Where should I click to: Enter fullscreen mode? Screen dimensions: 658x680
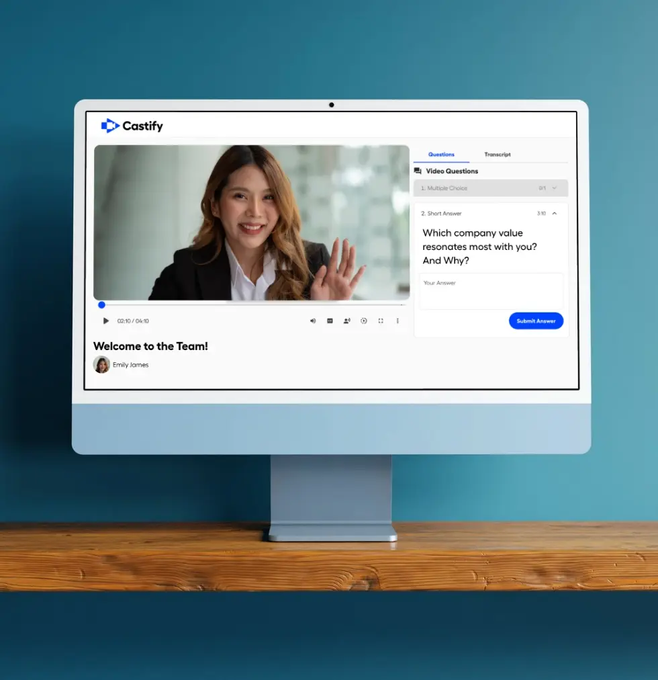click(x=381, y=321)
